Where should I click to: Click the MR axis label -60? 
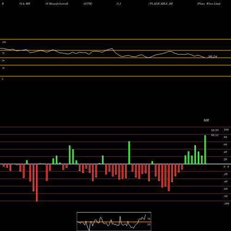point(225,189)
